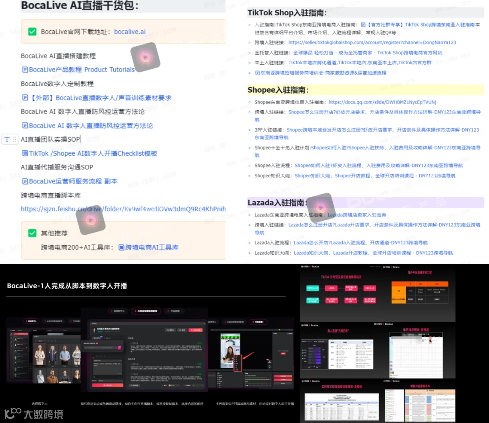Click the text 跨境电商直播脚本库
This screenshot has height=423, width=489.
51,195
